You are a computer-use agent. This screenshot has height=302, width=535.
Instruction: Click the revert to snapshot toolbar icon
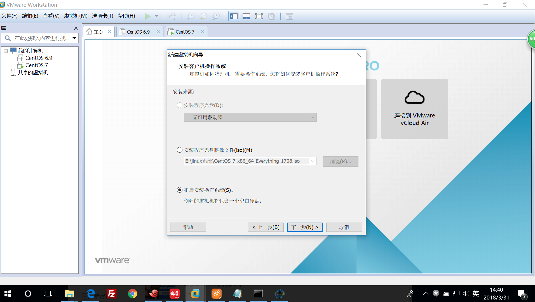pos(203,16)
